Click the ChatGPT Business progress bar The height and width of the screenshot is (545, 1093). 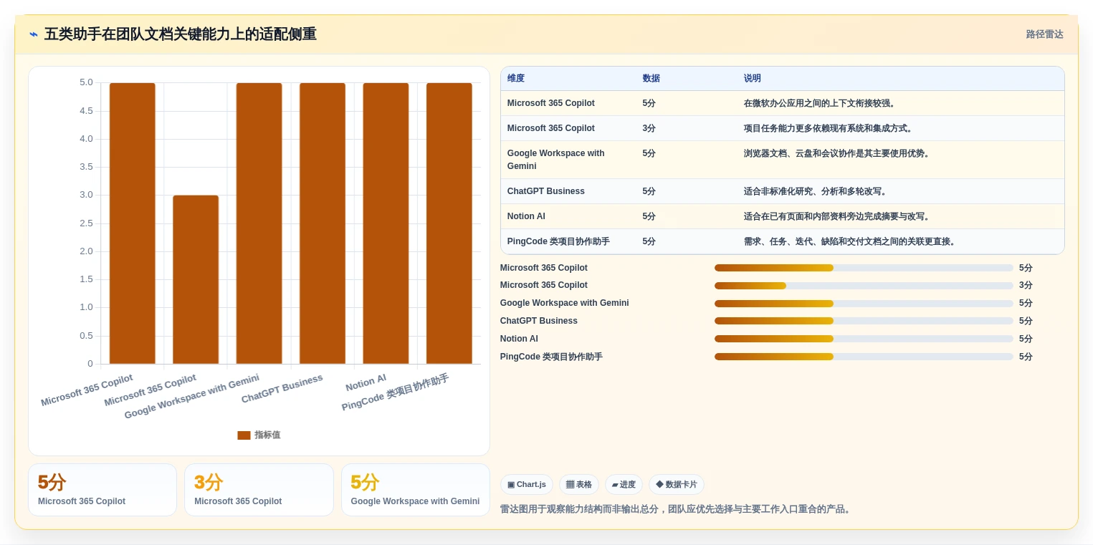click(864, 321)
